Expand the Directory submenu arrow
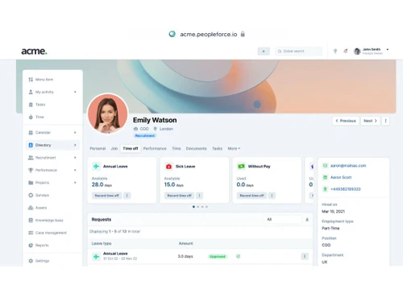Image resolution: width=403 pixels, height=302 pixels. click(x=75, y=145)
